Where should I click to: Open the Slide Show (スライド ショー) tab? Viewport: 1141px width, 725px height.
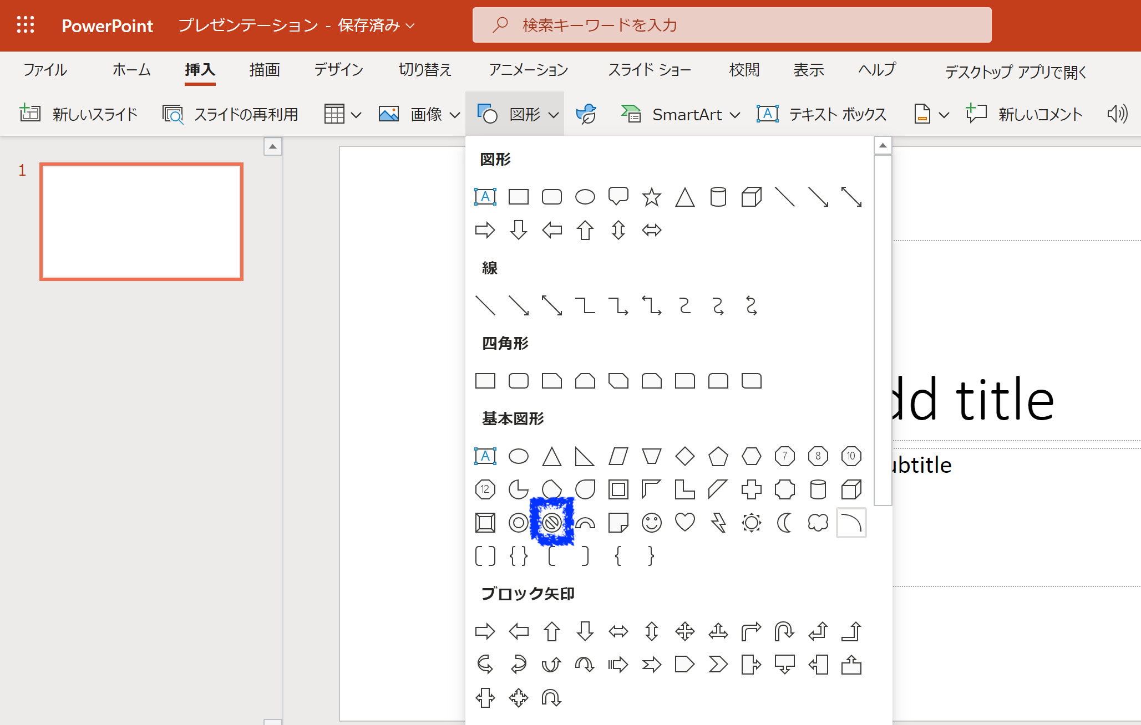coord(649,70)
